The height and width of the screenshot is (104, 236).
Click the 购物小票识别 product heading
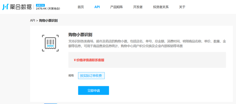(80, 35)
